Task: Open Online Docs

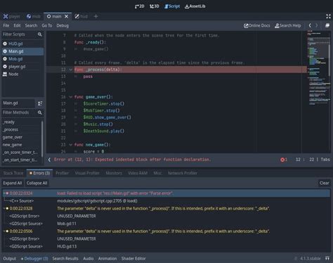Action: (x=257, y=25)
